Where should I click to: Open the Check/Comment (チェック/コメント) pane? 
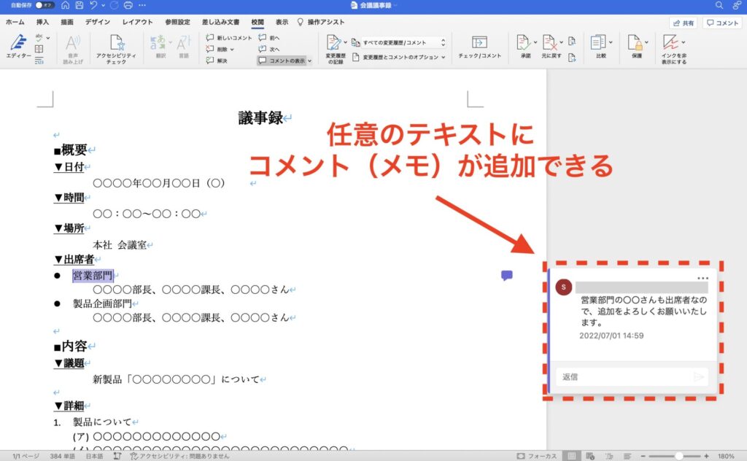[x=479, y=47]
